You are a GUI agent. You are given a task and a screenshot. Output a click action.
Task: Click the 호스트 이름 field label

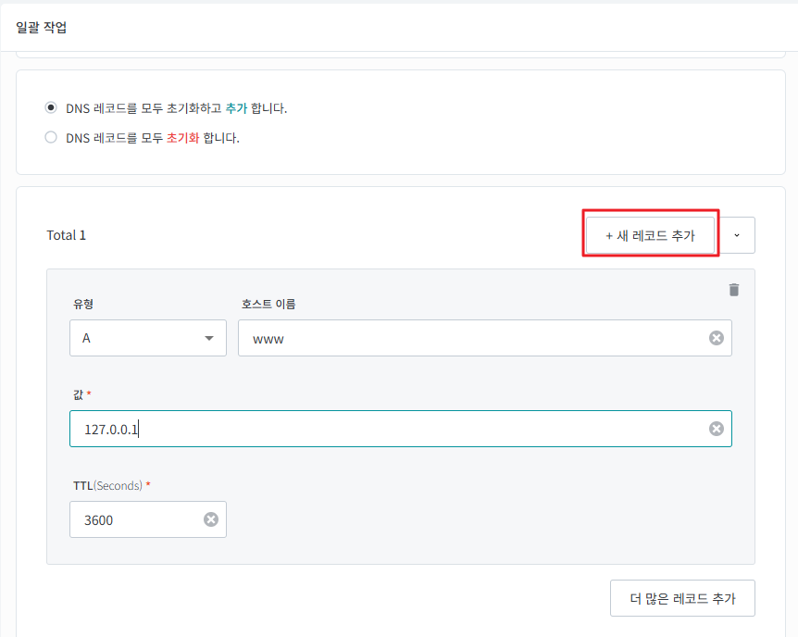[x=268, y=305]
